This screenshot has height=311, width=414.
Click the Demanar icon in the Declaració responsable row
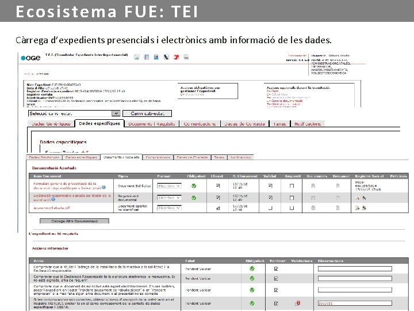click(x=338, y=198)
